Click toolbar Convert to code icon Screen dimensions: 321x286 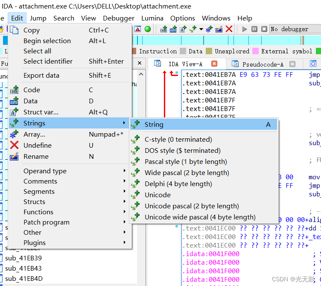(163, 29)
